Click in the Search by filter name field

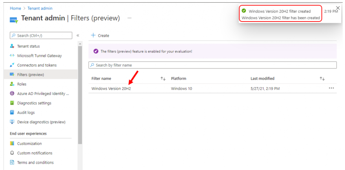pyautogui.click(x=213, y=65)
